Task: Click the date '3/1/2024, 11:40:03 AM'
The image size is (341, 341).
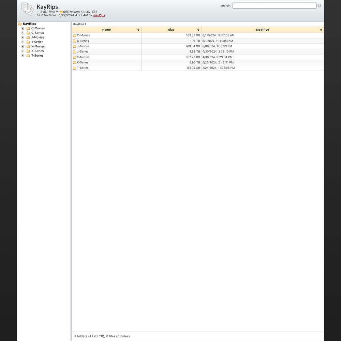Action: pyautogui.click(x=218, y=41)
